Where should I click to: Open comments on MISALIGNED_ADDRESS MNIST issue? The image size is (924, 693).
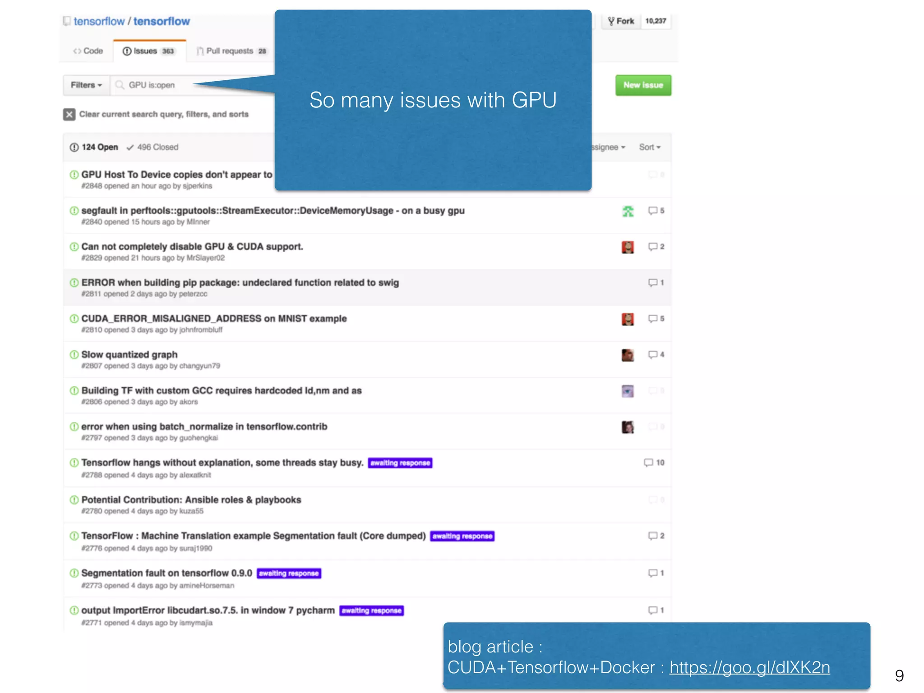click(x=656, y=319)
